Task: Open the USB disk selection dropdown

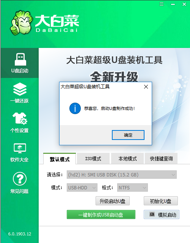Action: [x=122, y=175]
